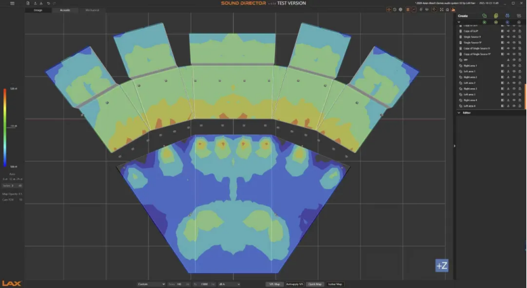
Task: Hide the Left area 2 eye
Action: [x=514, y=82]
